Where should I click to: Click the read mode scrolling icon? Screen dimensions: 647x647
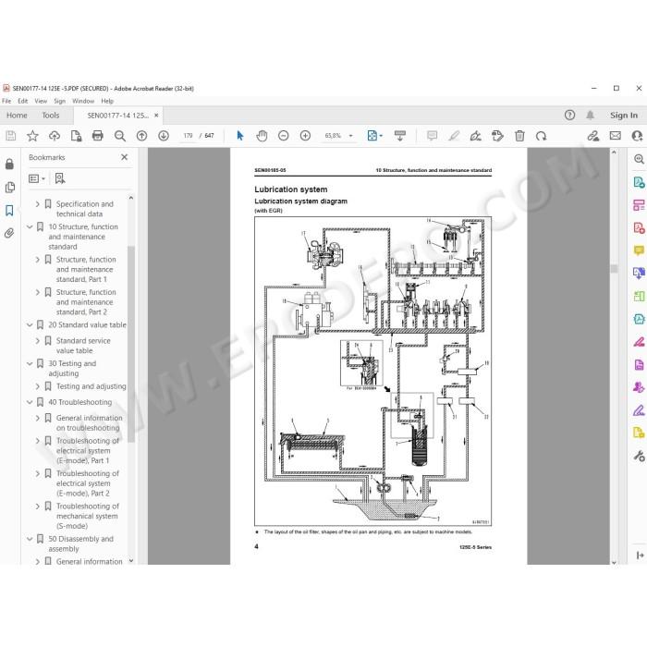tap(400, 136)
